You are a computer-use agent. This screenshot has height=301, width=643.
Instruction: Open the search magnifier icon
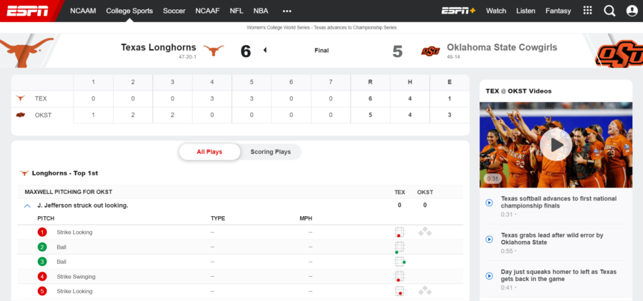coord(610,11)
